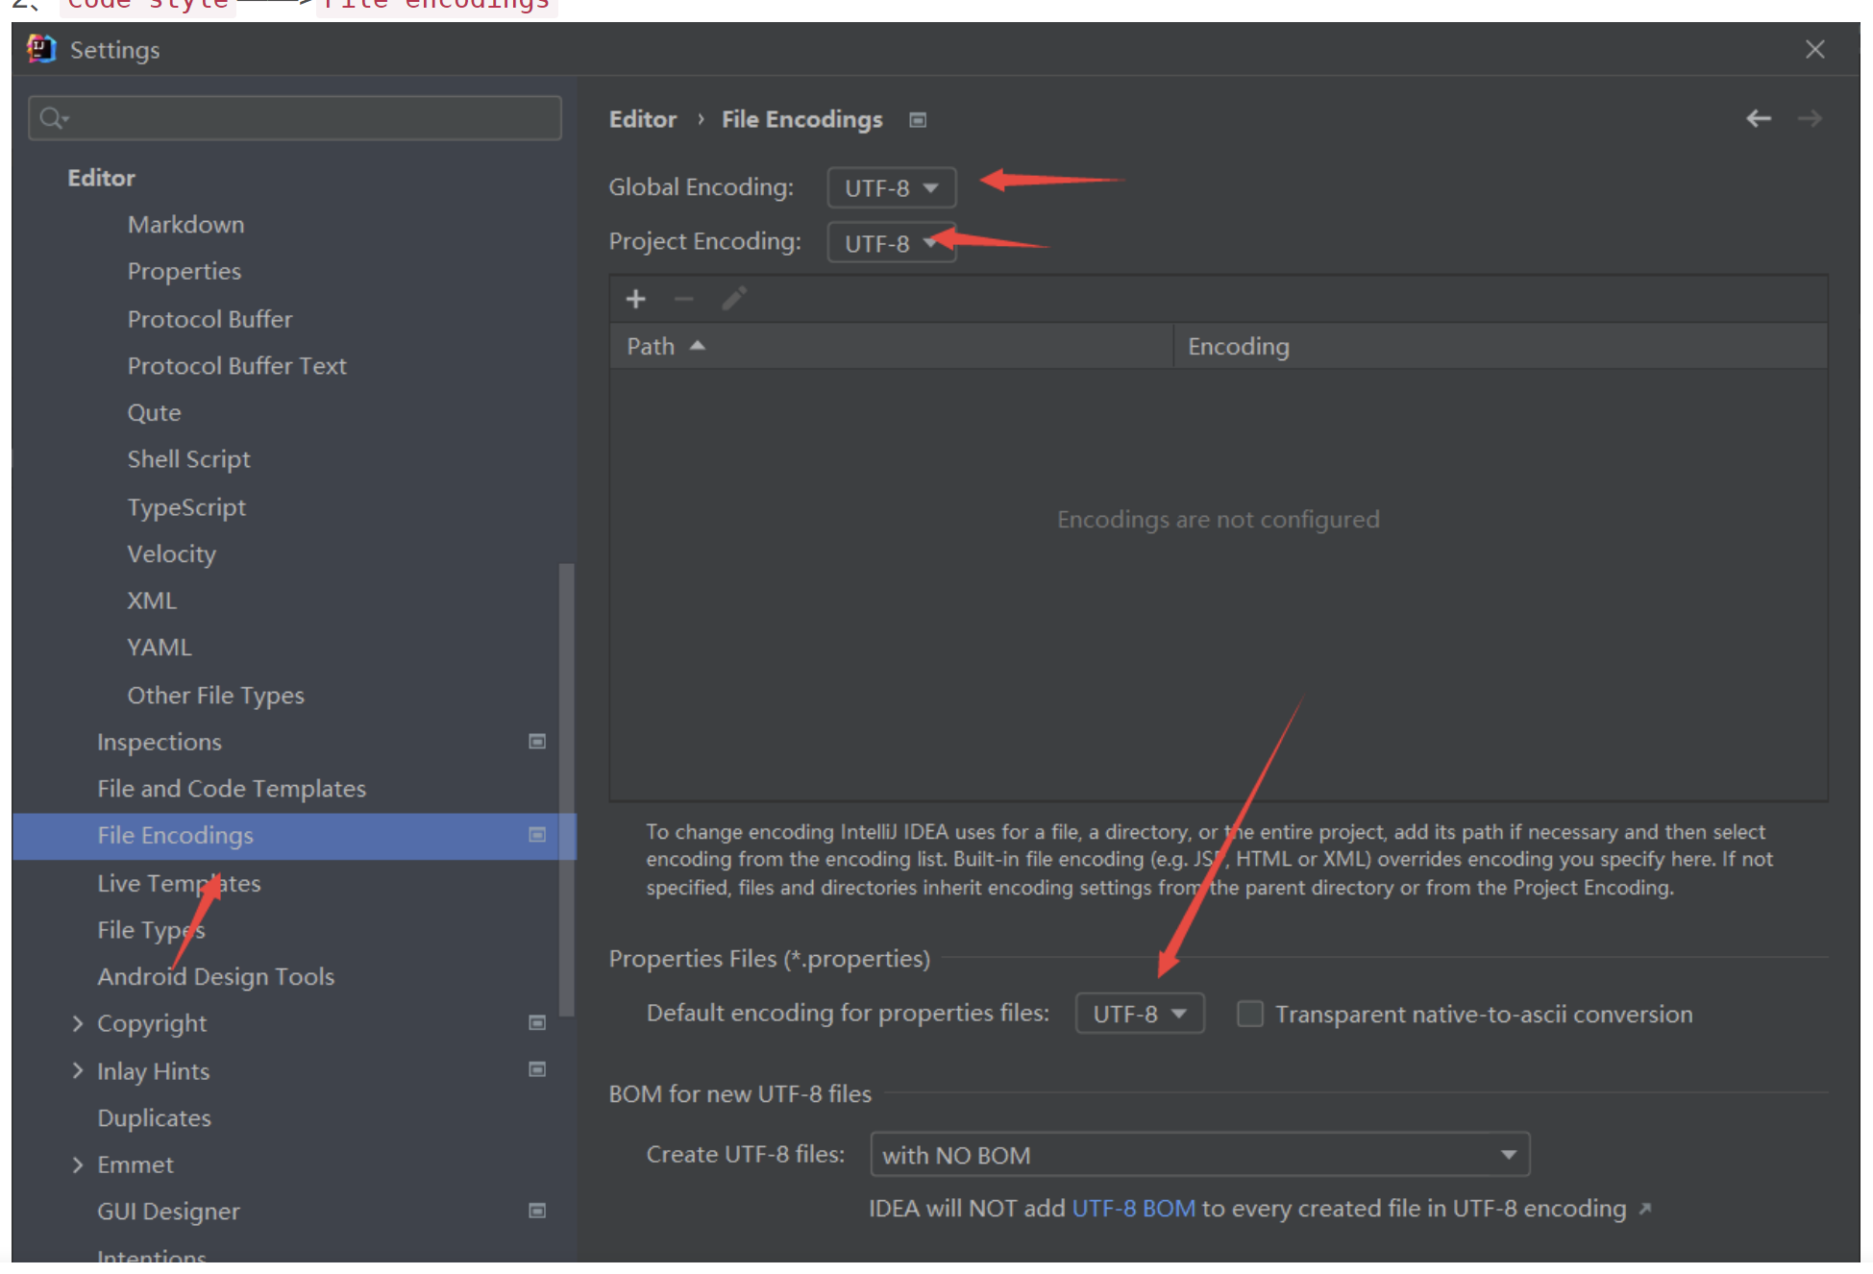
Task: Click the Editor breadcrumb
Action: click(x=643, y=119)
